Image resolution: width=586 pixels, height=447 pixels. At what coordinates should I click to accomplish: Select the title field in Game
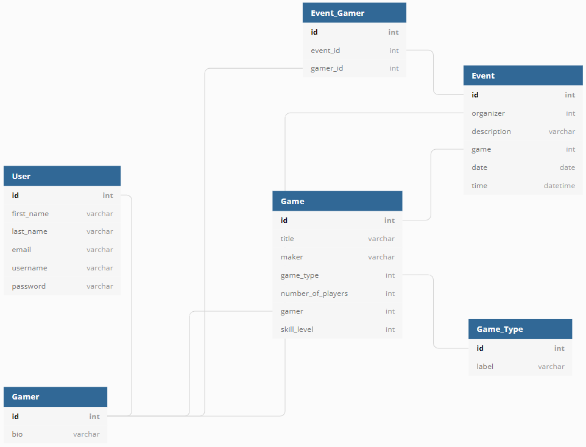click(x=337, y=238)
